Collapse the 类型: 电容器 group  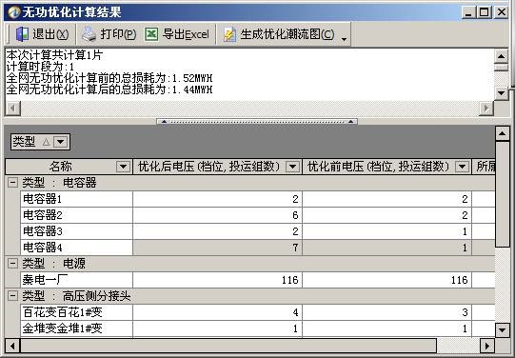[12, 182]
